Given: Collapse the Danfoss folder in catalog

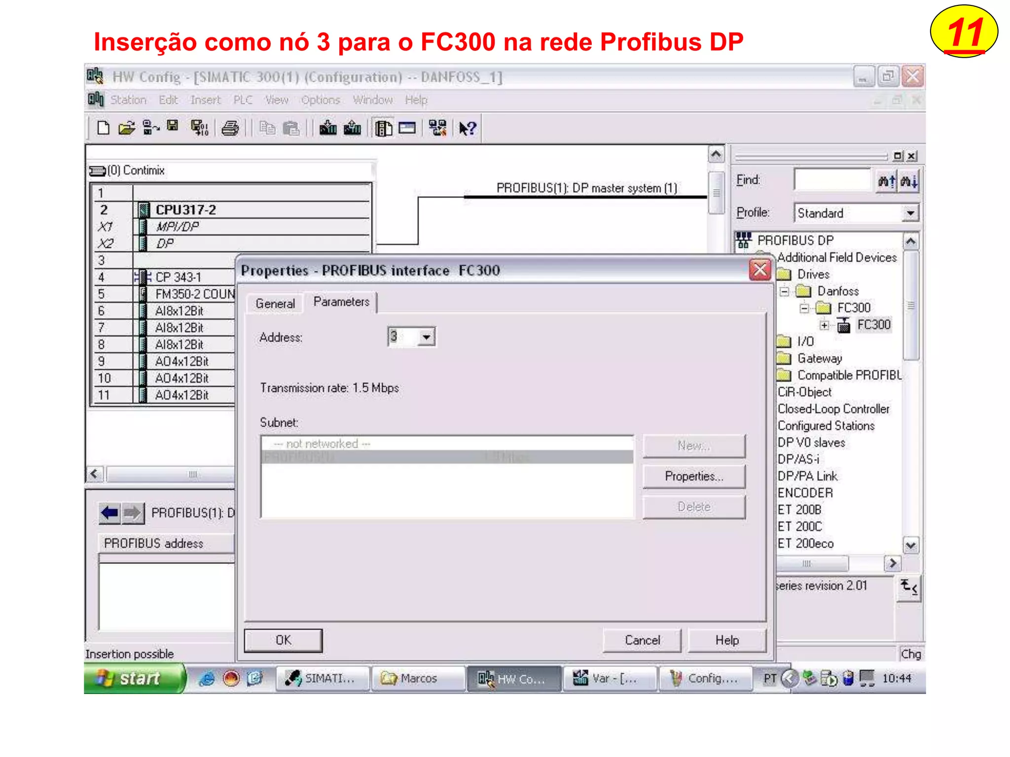Looking at the screenshot, I should point(784,291).
